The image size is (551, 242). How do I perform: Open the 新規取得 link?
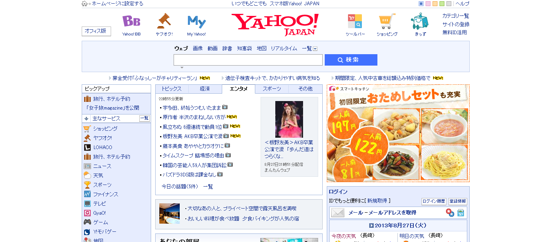[x=377, y=201]
